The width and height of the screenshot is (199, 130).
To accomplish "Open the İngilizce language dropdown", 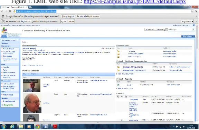I will pyautogui.click(x=26, y=21).
